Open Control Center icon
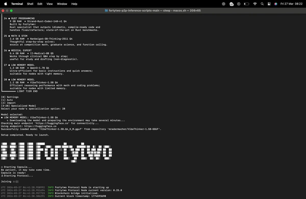This screenshot has height=199, width=306. point(269,4)
